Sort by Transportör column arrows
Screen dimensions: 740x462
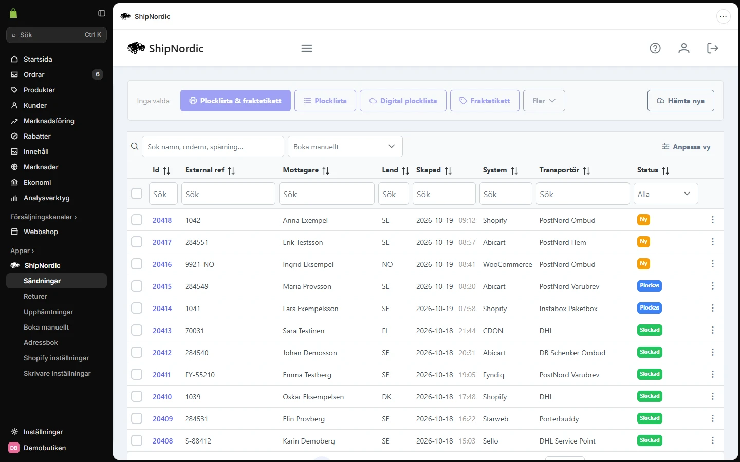[x=586, y=170]
